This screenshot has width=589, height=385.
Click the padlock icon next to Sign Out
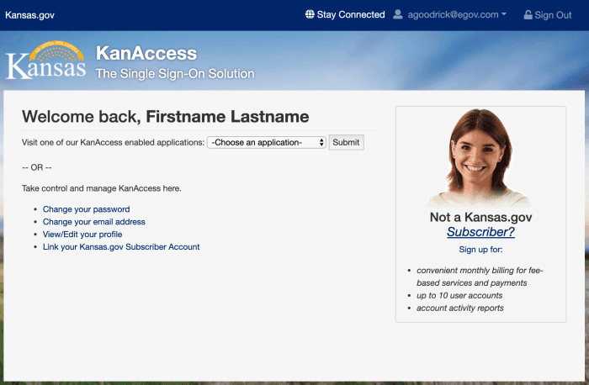pyautogui.click(x=528, y=15)
